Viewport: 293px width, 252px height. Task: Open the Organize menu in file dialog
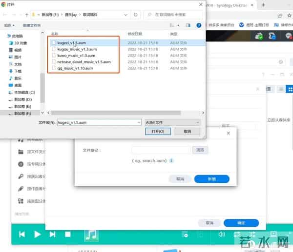pos(9,25)
